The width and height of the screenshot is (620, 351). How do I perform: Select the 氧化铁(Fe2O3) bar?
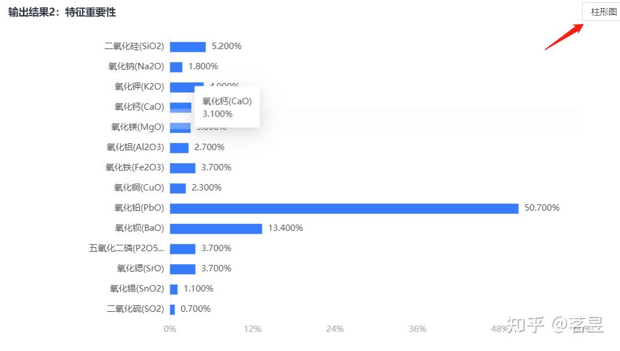(182, 168)
